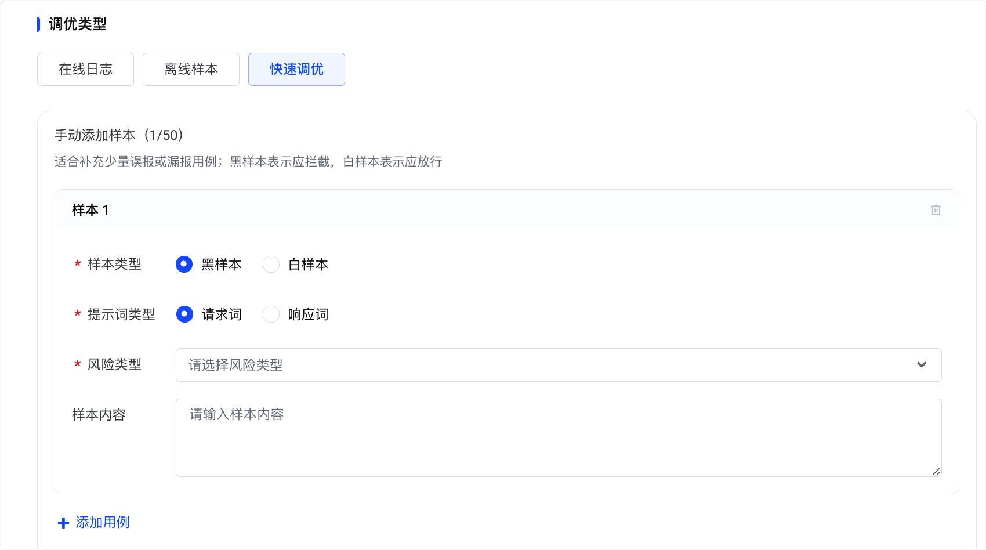986x550 pixels.
Task: Click the 风险类型 field label
Action: point(114,364)
